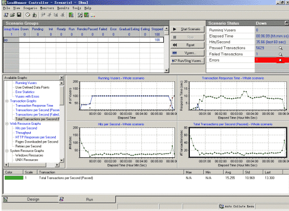Image resolution: width=289 pixels, height=211 pixels.
Task: Click the Running Vusers graph thumbnail
Action: pyautogui.click(x=122, y=98)
